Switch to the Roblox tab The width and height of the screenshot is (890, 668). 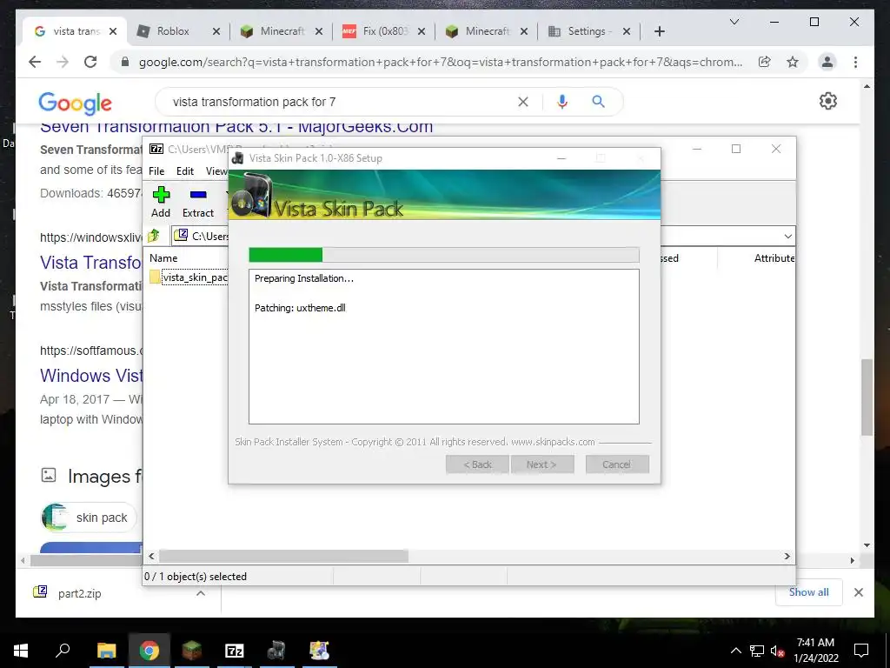pyautogui.click(x=173, y=31)
